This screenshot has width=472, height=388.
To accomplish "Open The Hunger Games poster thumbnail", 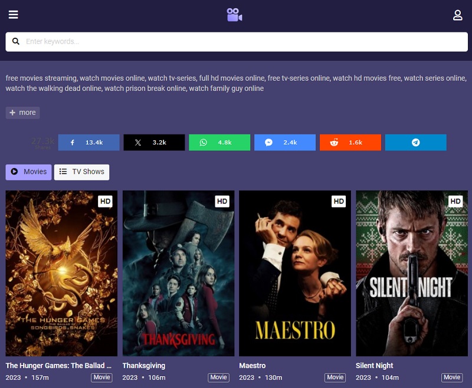I will [61, 274].
